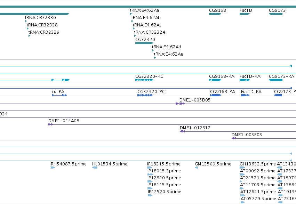Select the AT21521.5prime EST label

pyautogui.click(x=258, y=178)
